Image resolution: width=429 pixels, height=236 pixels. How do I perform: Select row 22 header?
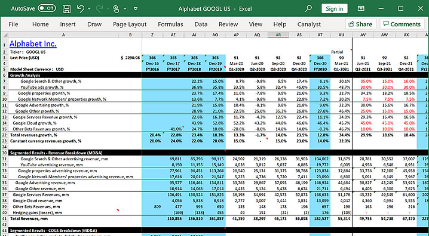pyautogui.click(x=4, y=135)
